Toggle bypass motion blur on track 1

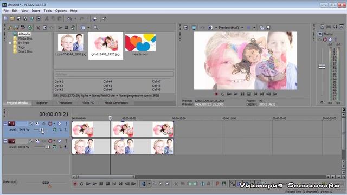point(30,123)
